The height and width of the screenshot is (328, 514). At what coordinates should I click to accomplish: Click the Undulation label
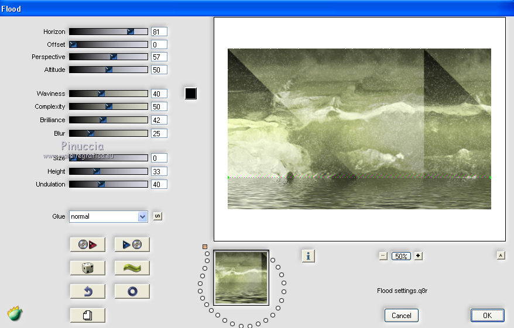pos(50,184)
